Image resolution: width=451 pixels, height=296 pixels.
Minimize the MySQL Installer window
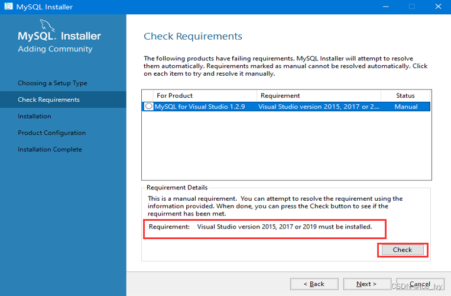click(386, 7)
